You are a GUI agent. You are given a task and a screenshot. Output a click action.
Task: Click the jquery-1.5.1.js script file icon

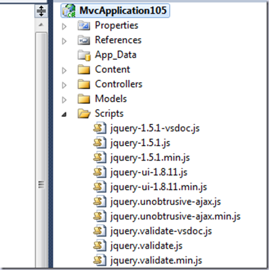(x=100, y=143)
